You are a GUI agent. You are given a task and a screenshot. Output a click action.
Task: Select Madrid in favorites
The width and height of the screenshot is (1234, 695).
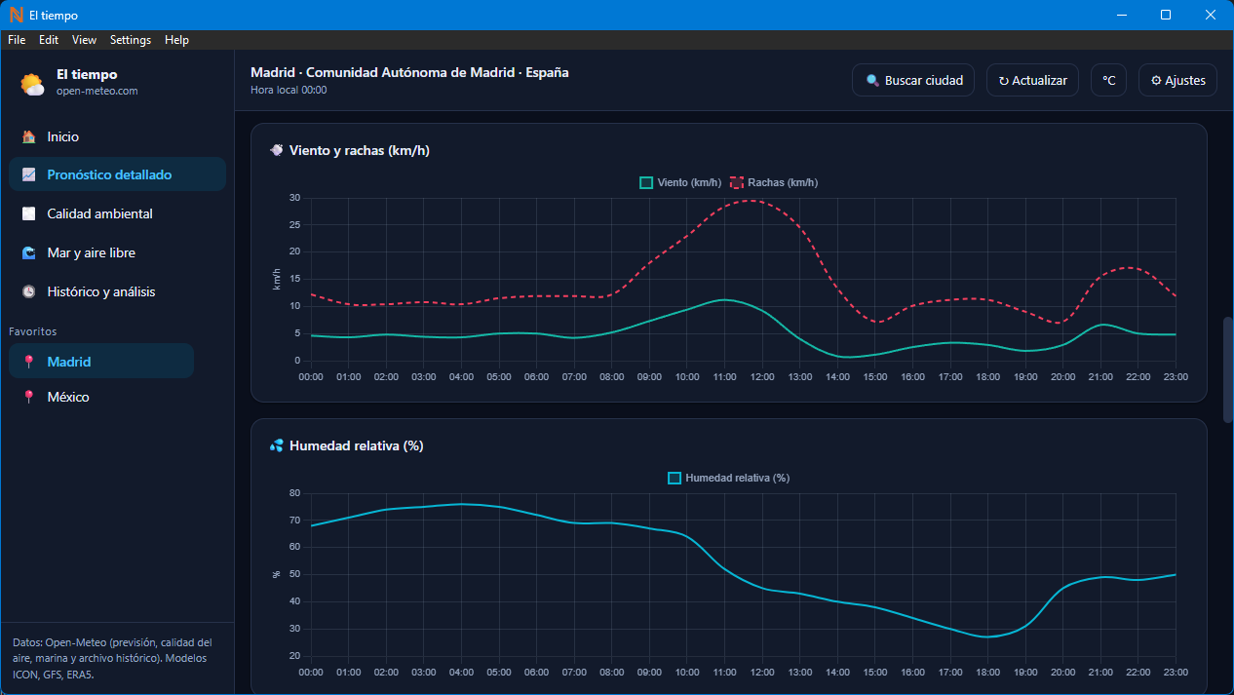101,361
